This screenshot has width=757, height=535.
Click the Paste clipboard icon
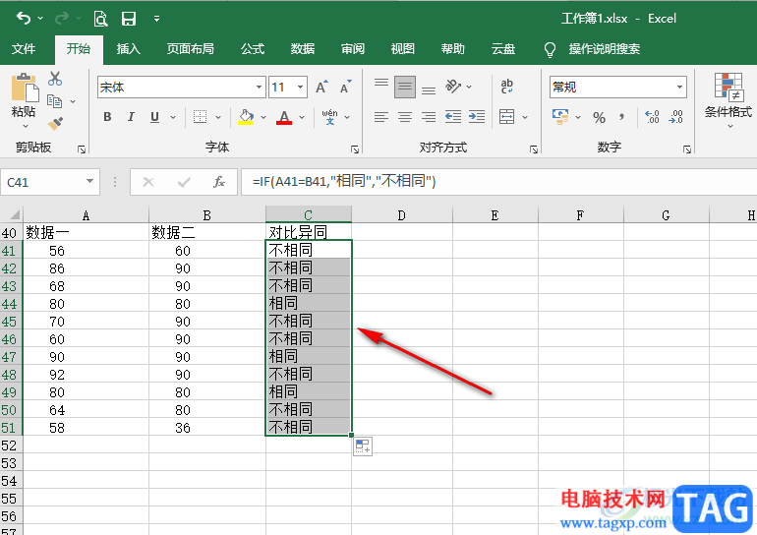[x=25, y=88]
